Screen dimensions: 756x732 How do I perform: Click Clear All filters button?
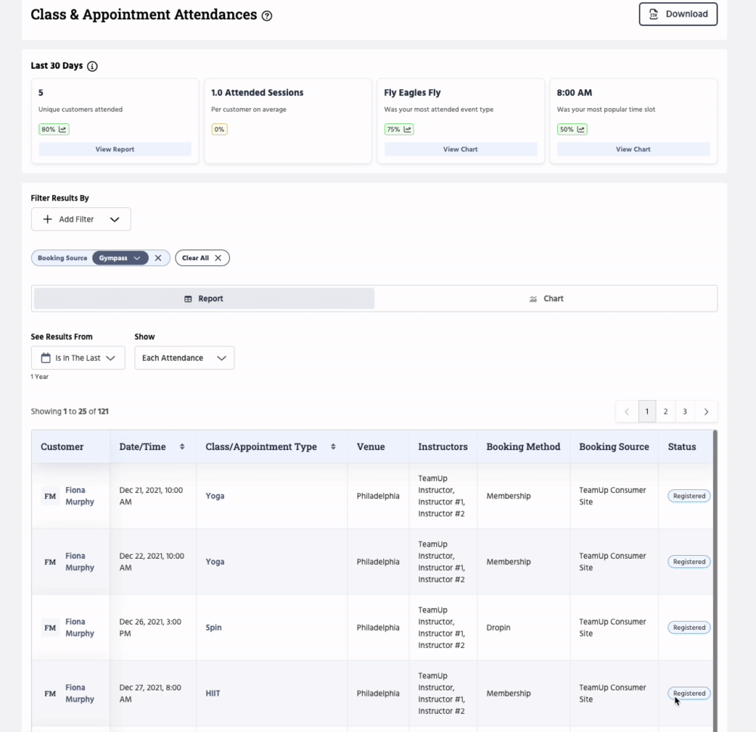pos(202,258)
